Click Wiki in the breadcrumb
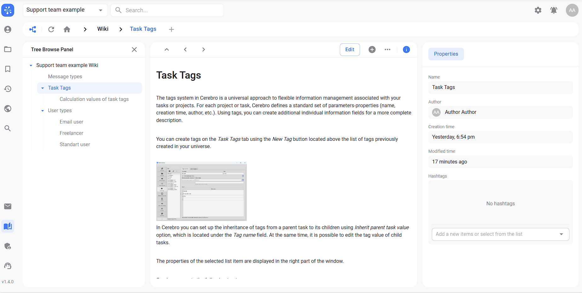This screenshot has height=293, width=582. pyautogui.click(x=103, y=29)
